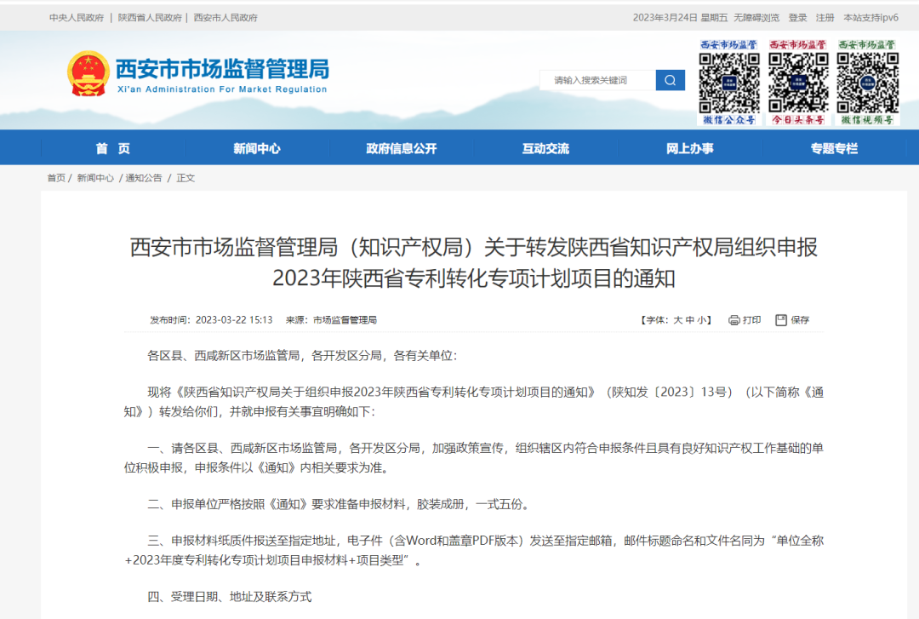Click the 登录 link

pos(797,18)
